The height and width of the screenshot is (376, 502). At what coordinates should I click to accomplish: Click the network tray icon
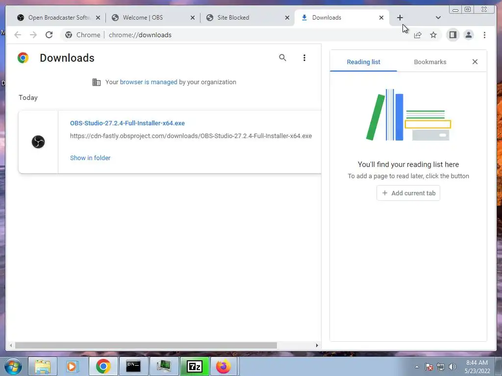point(441,367)
